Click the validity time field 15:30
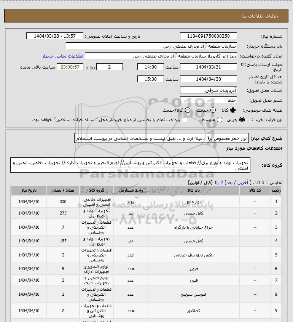293x322 pixels. point(151,79)
